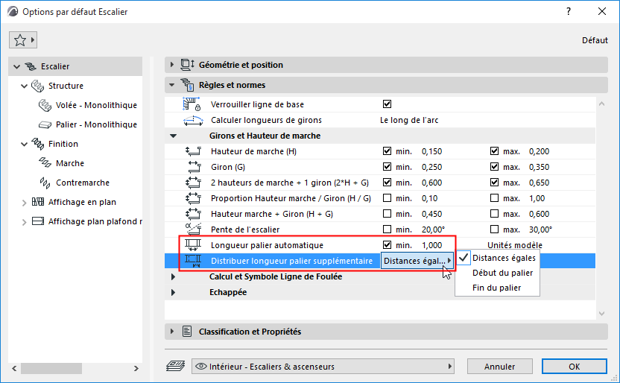The image size is (620, 383).
Task: Toggle Hauteur de marche max. checkbox
Action: pos(494,151)
